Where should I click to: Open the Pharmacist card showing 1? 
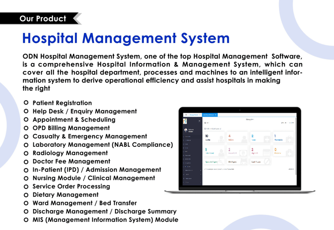click(x=283, y=137)
